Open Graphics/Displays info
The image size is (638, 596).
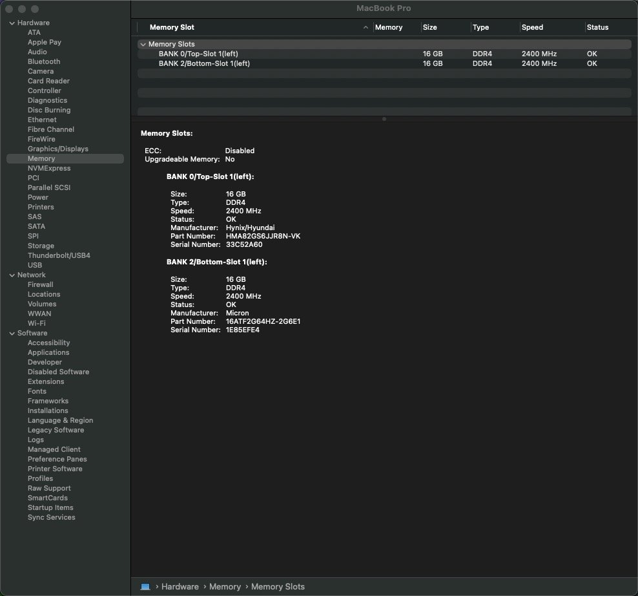tap(57, 149)
